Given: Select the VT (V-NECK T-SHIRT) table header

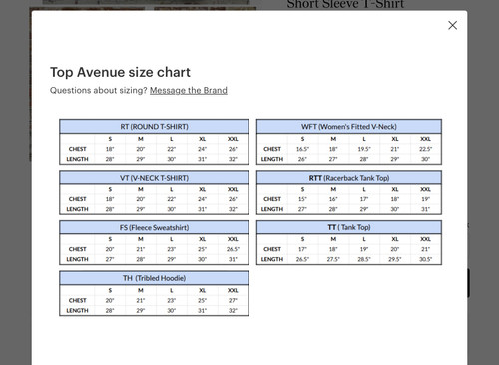Looking at the screenshot, I should (154, 178).
